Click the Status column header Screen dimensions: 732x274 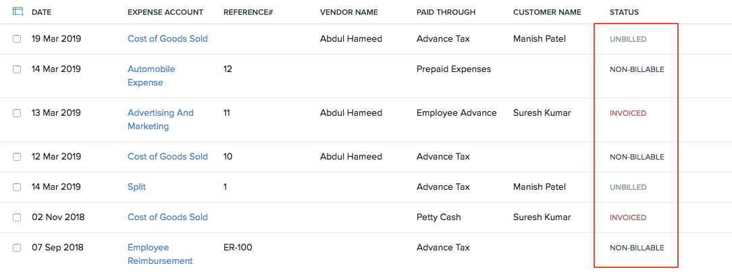(624, 12)
